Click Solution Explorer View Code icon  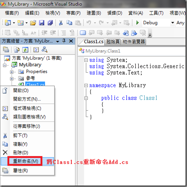(36, 50)
